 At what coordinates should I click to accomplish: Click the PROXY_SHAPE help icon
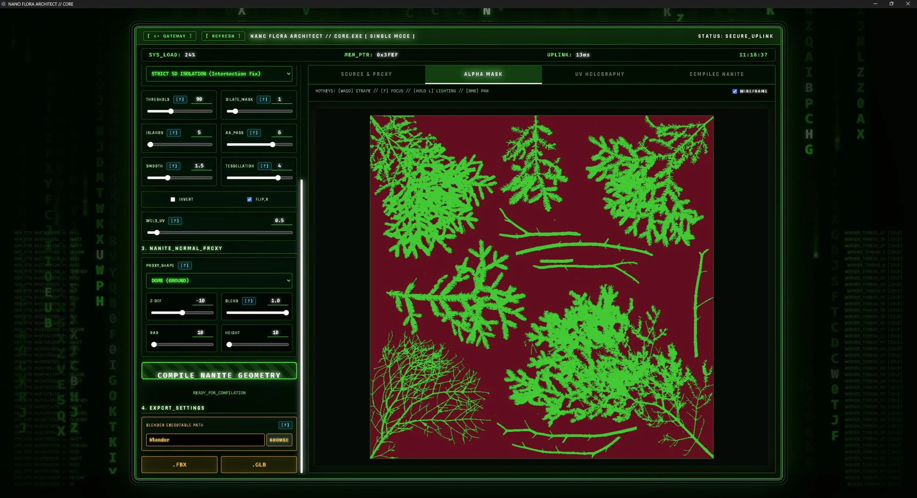pos(185,265)
